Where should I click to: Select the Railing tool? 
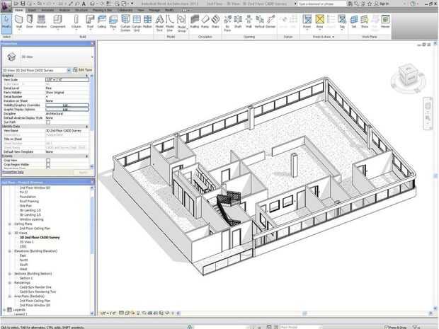194,22
